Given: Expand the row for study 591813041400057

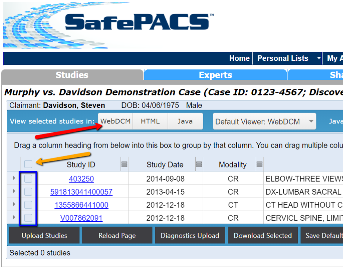Looking at the screenshot, I should (14, 191).
